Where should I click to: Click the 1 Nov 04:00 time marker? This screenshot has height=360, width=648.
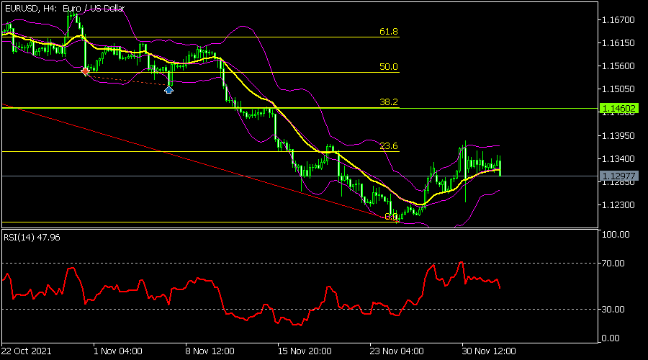(118, 351)
